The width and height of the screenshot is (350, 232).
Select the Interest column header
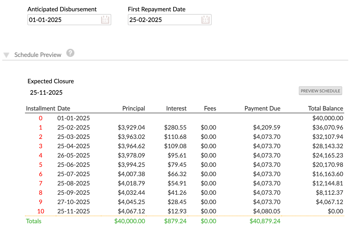(x=176, y=108)
